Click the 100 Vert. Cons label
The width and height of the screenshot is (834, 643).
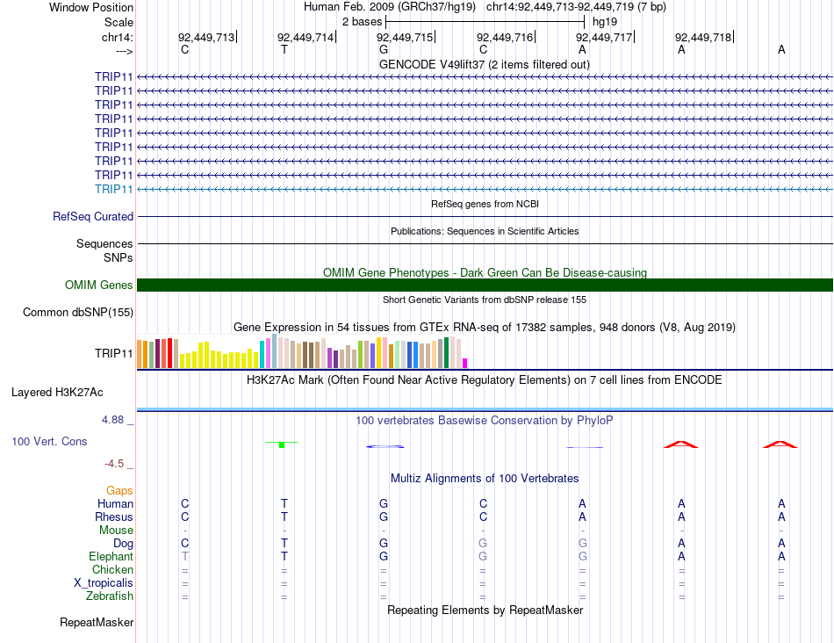[x=49, y=441]
